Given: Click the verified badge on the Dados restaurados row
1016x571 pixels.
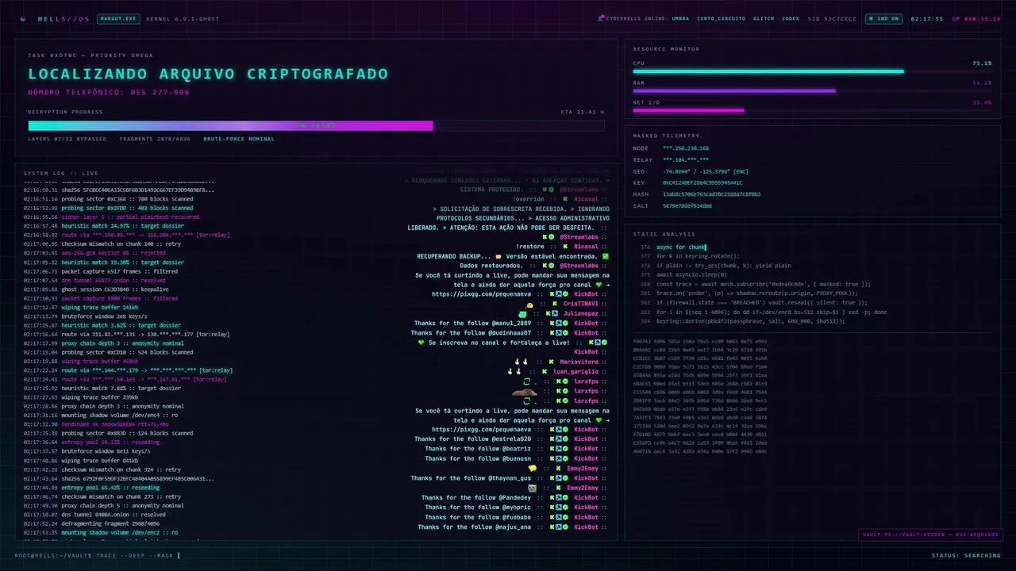Looking at the screenshot, I should pos(552,266).
